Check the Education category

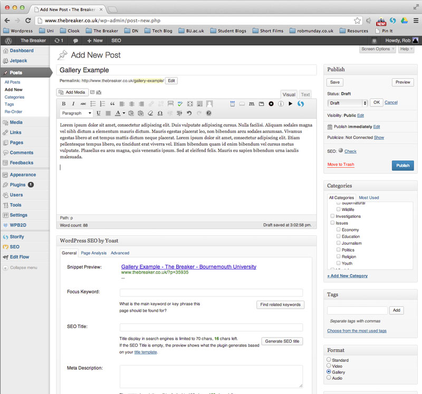coord(339,236)
